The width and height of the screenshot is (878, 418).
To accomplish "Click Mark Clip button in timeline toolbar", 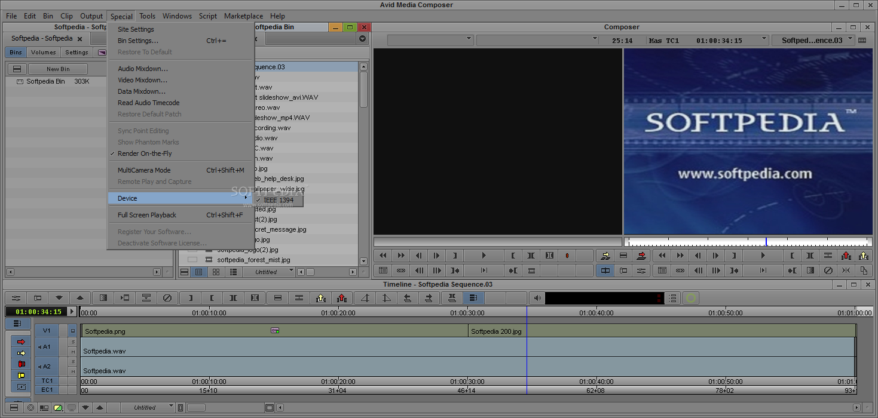I will coord(234,297).
